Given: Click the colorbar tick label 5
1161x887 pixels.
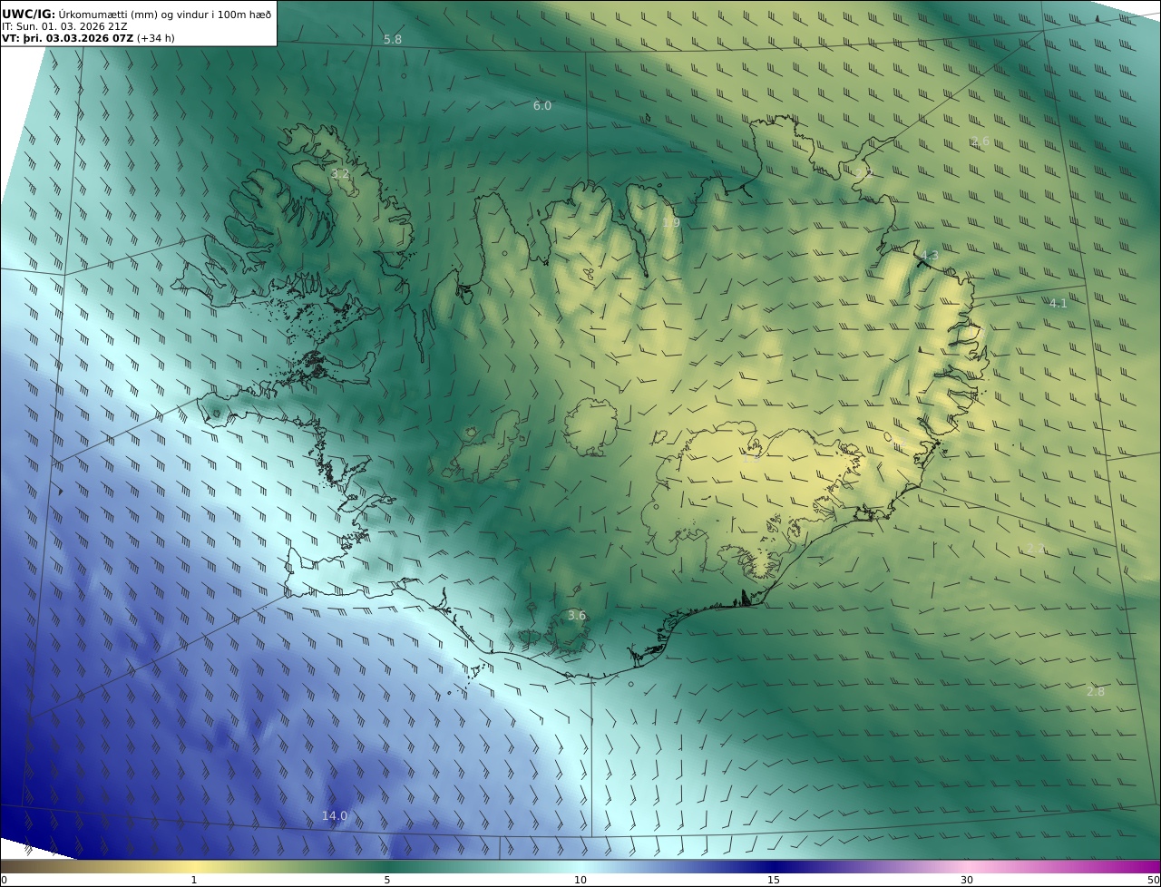Looking at the screenshot, I should tap(387, 880).
